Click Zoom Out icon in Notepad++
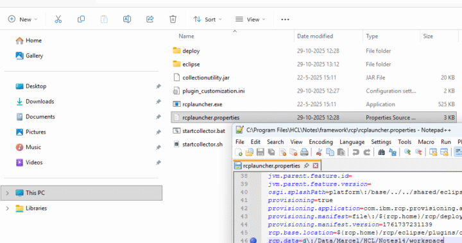 point(418,152)
